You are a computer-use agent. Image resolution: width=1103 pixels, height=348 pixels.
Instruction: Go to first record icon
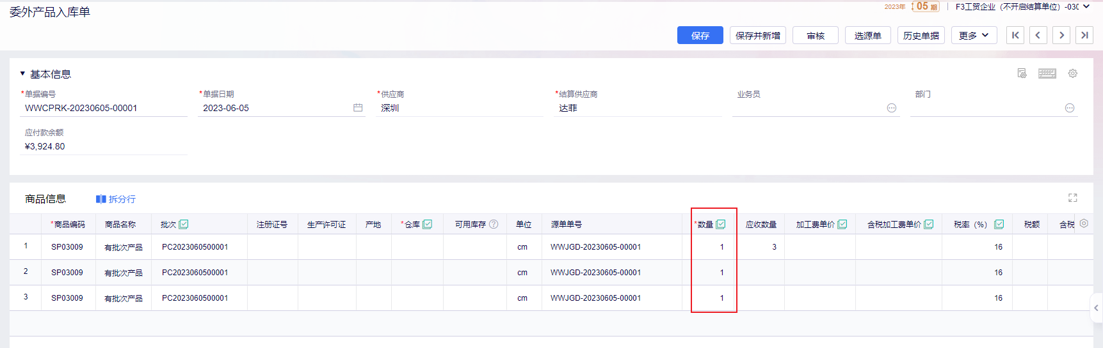(1015, 35)
